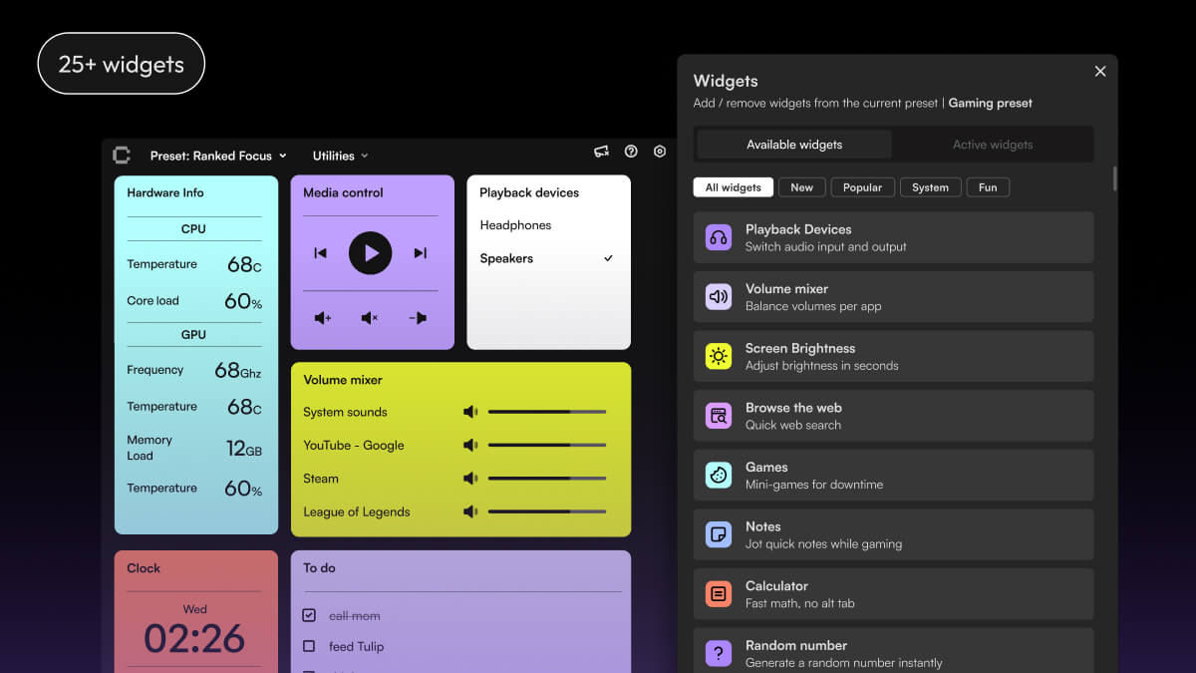
Task: Adjust the System sounds volume slider
Action: 546,412
